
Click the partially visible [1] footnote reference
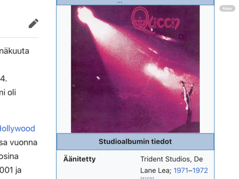[143, 178]
